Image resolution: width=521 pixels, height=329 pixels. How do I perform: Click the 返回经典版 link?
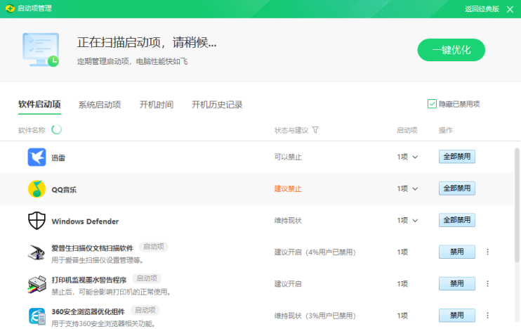[x=482, y=9]
